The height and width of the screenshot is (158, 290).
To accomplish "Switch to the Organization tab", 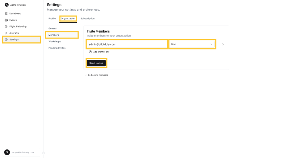I will tap(68, 18).
